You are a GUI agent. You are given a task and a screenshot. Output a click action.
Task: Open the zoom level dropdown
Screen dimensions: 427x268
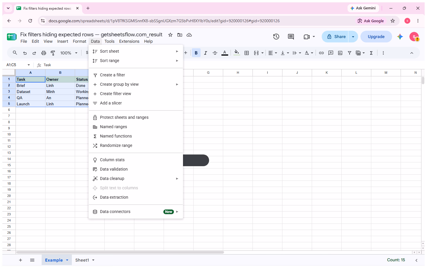tap(69, 53)
